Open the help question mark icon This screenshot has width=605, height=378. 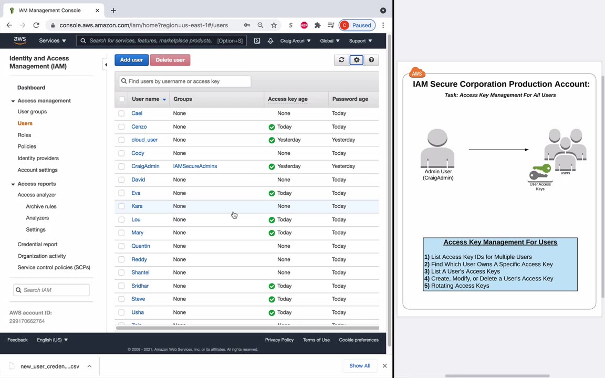point(371,60)
